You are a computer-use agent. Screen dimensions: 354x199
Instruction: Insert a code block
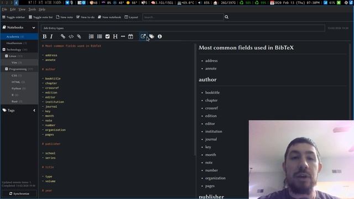tap(71, 36)
